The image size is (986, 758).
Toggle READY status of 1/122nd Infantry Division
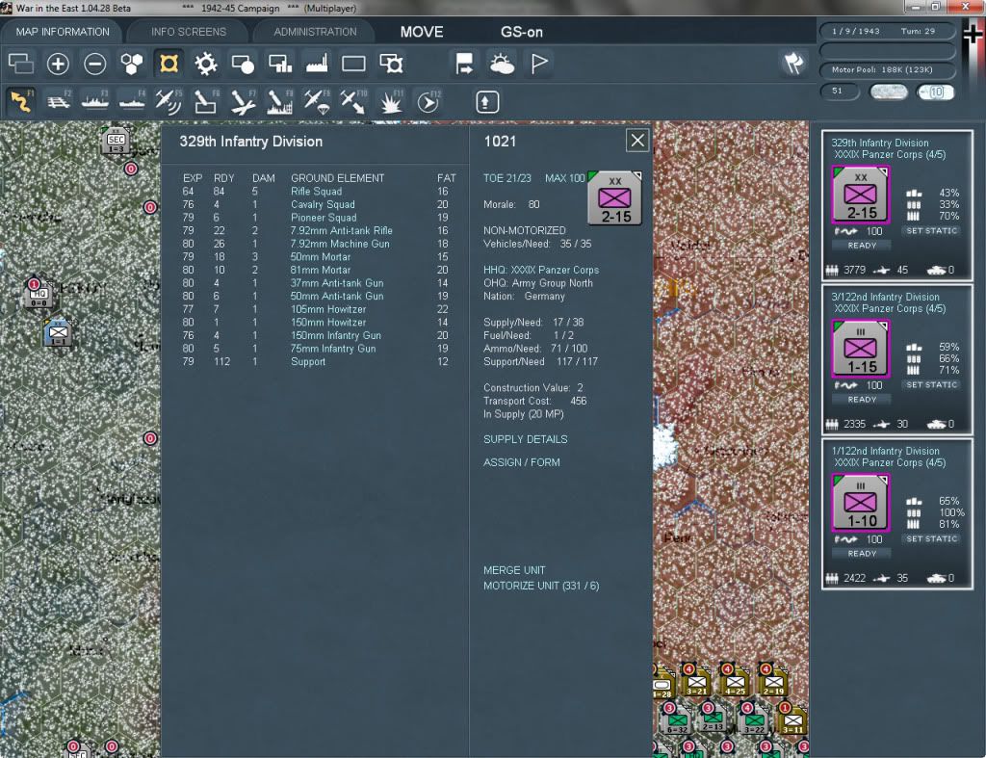click(x=862, y=554)
